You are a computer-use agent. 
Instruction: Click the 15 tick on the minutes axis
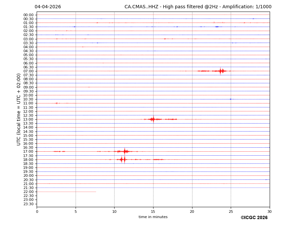153,211
